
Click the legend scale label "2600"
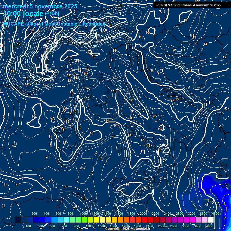pos(174,226)
